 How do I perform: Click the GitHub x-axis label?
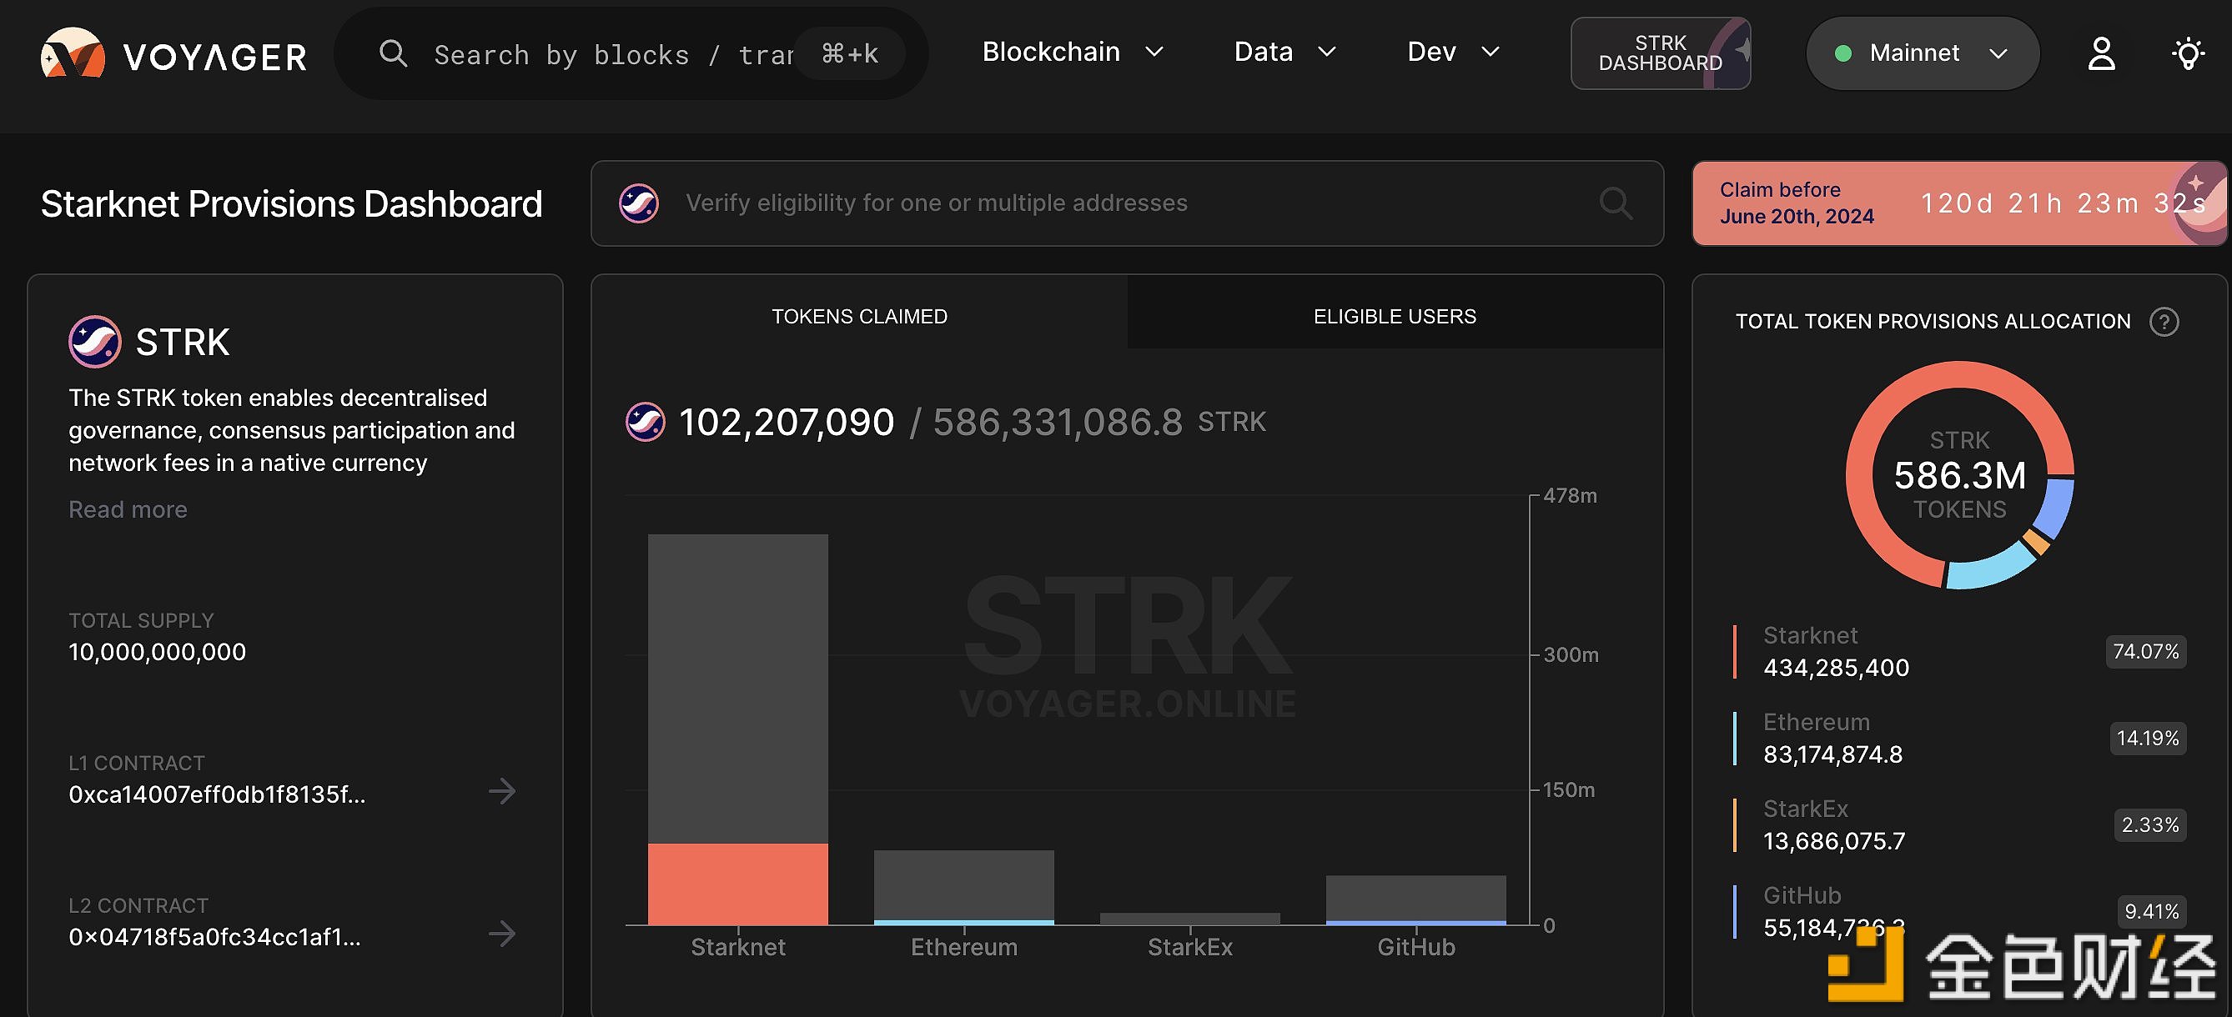[1415, 947]
